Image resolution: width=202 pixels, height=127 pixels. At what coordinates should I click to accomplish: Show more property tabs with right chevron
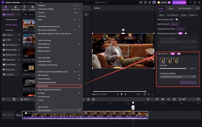198,8
